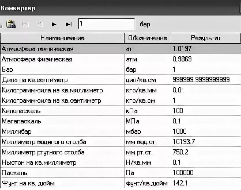Click the result value 0.9869

pos(182,59)
